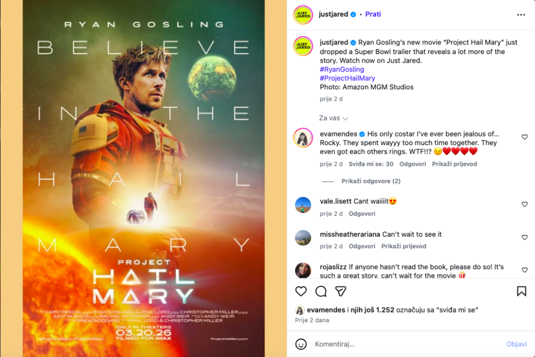The width and height of the screenshot is (535, 357).
Task: Reply to vale.lisett's comment via Odgovori
Action: point(362,214)
